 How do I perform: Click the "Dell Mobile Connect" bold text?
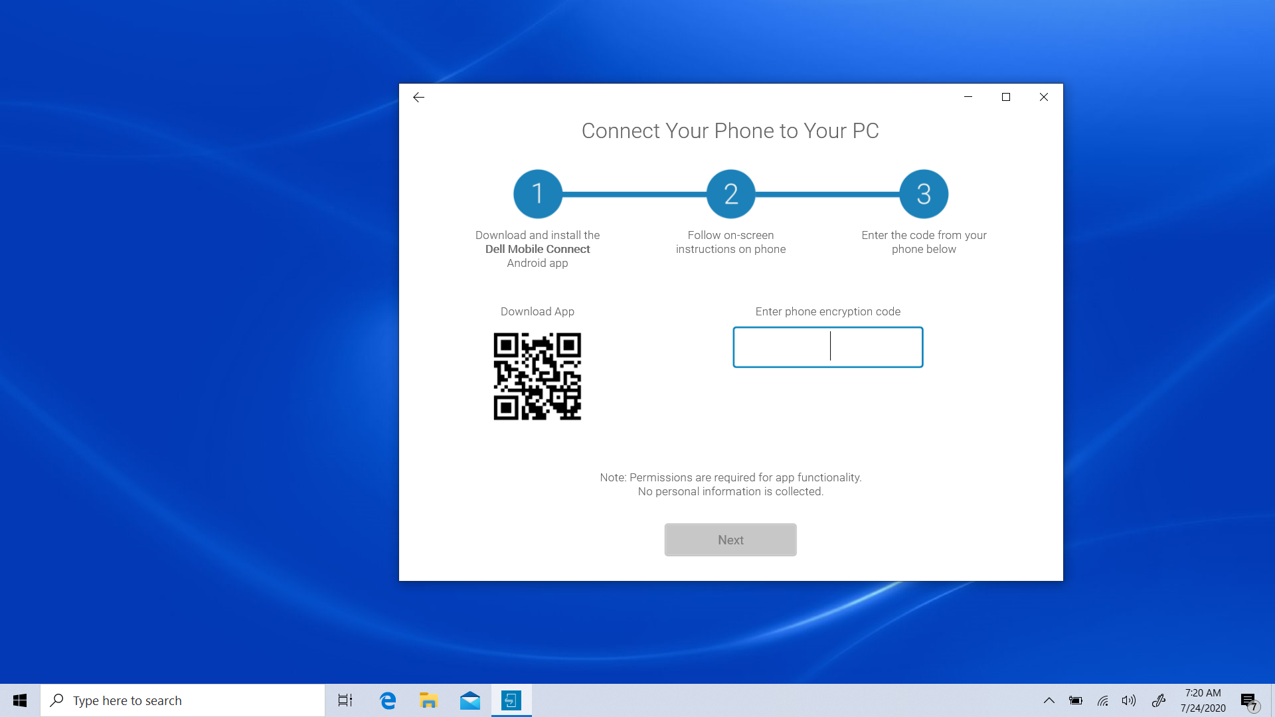(537, 249)
